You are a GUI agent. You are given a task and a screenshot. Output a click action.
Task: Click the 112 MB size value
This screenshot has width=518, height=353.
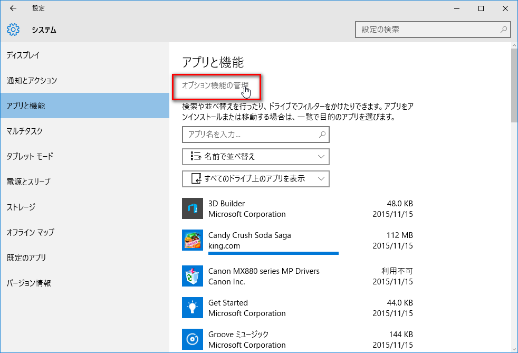pos(400,235)
